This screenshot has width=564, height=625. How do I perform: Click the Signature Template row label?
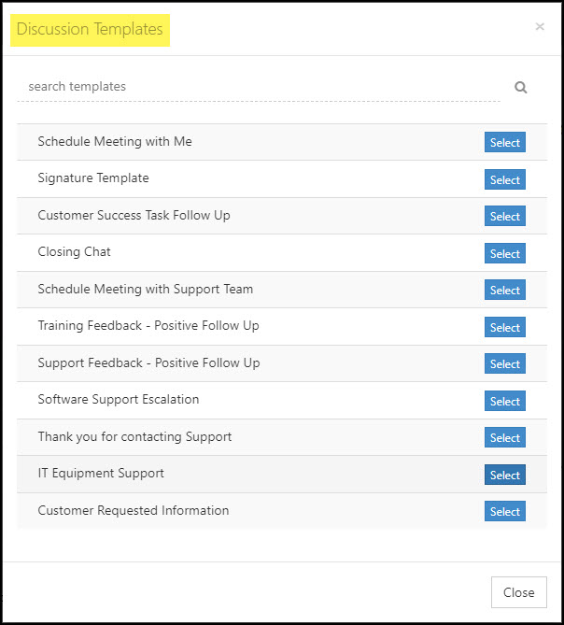(93, 178)
